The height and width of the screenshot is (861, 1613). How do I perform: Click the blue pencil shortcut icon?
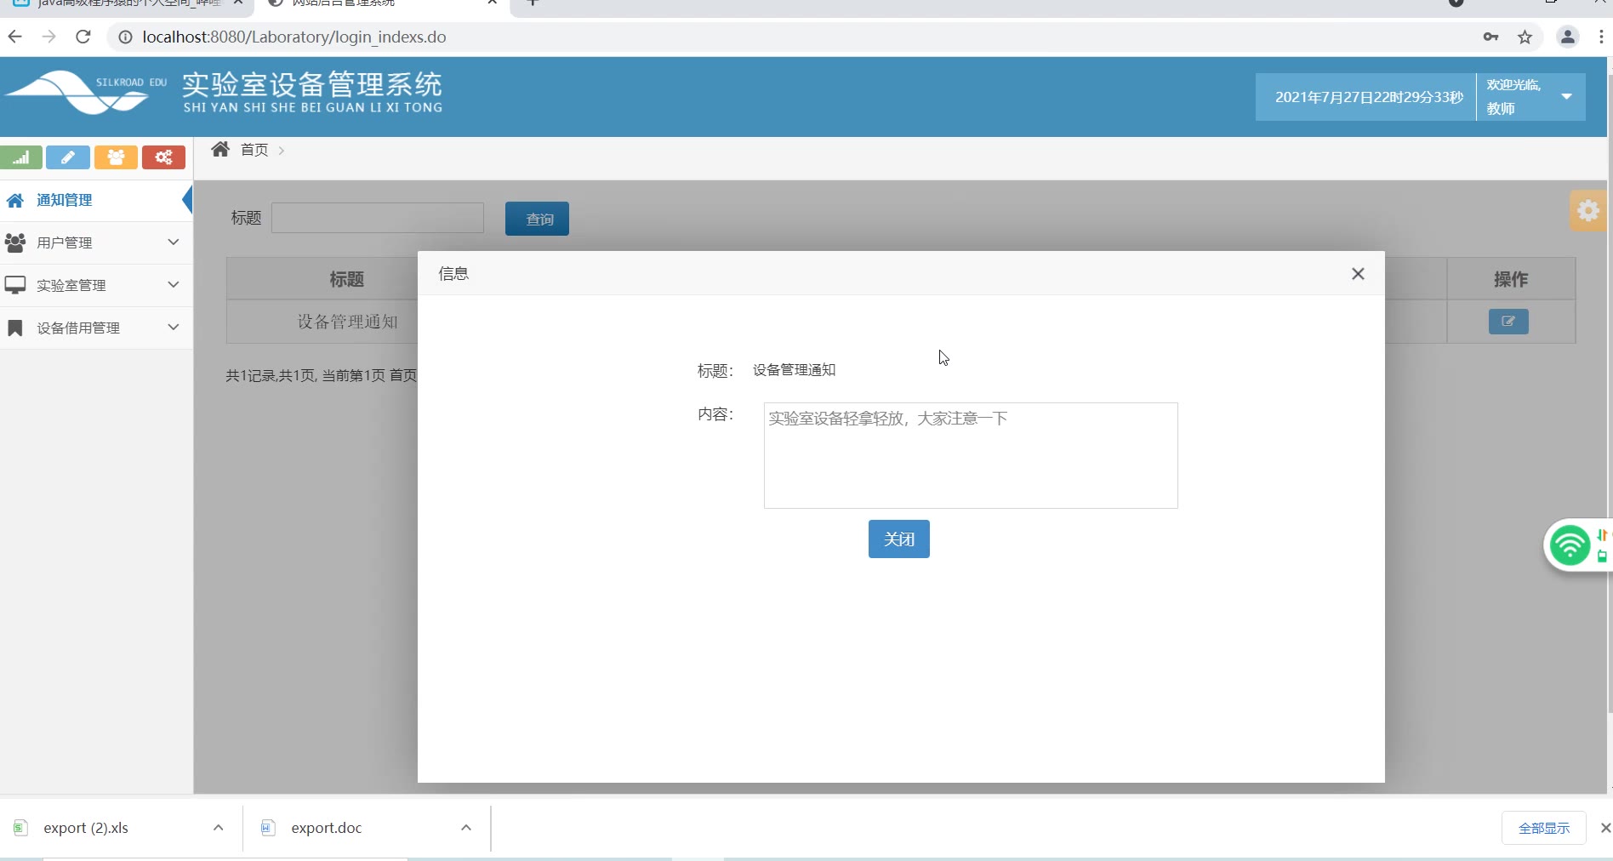(68, 157)
